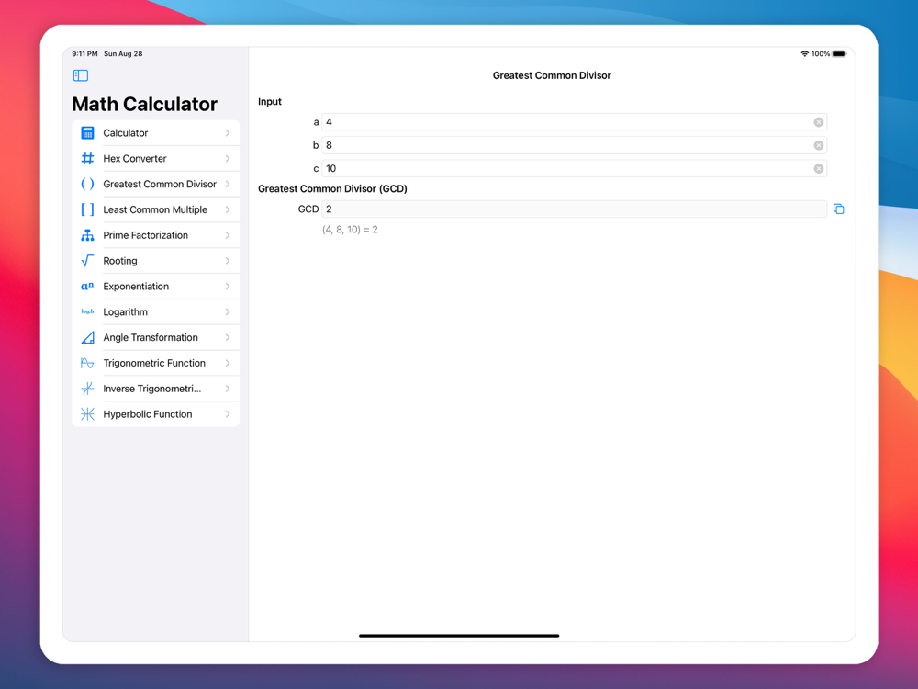Open Exponentiation row chevron
918x689 pixels.
(x=228, y=287)
